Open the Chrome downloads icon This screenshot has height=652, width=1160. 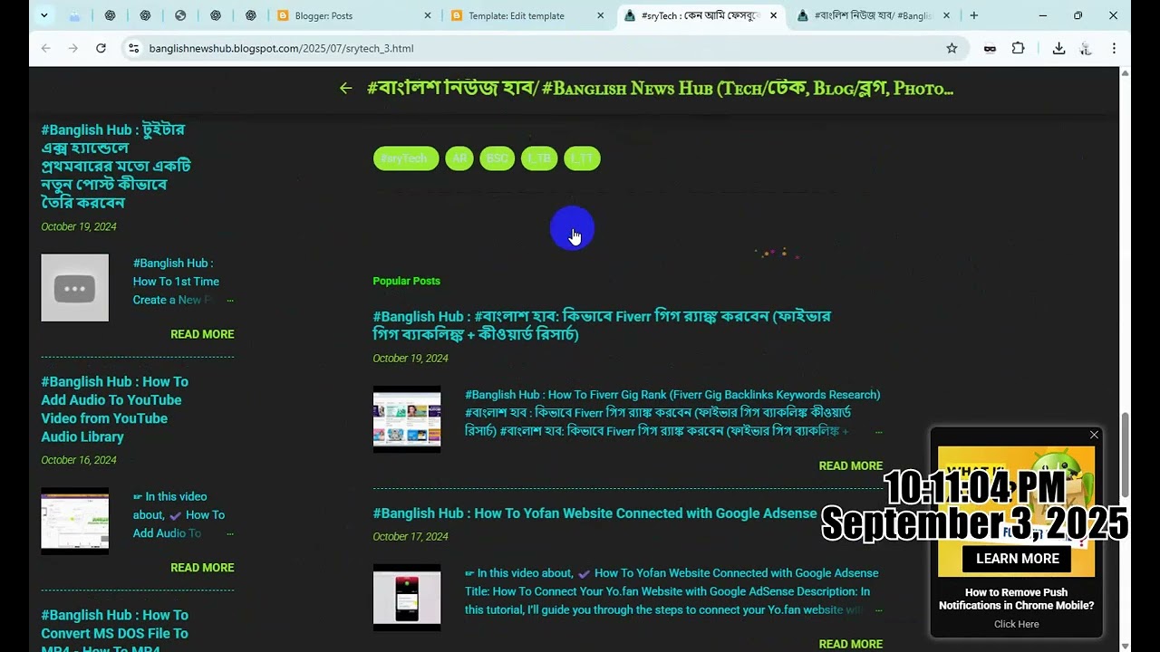1058,48
